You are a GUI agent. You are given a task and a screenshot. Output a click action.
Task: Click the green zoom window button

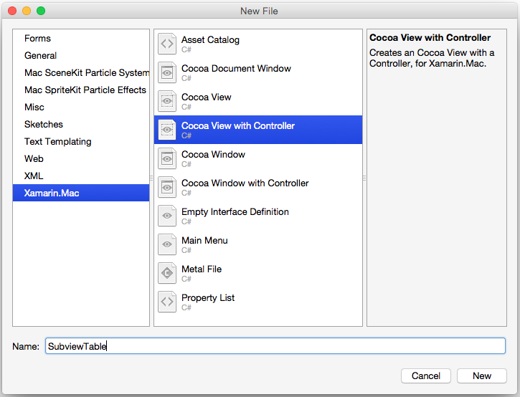(x=41, y=11)
